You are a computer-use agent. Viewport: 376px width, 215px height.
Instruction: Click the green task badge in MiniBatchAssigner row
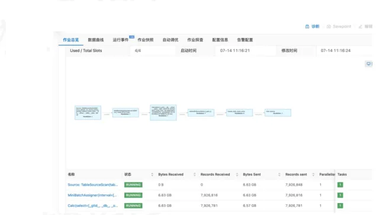coord(340,195)
